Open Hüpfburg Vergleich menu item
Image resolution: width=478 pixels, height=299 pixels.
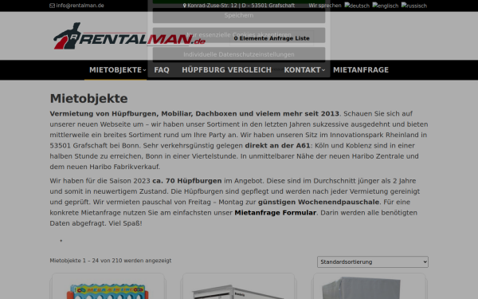(226, 70)
